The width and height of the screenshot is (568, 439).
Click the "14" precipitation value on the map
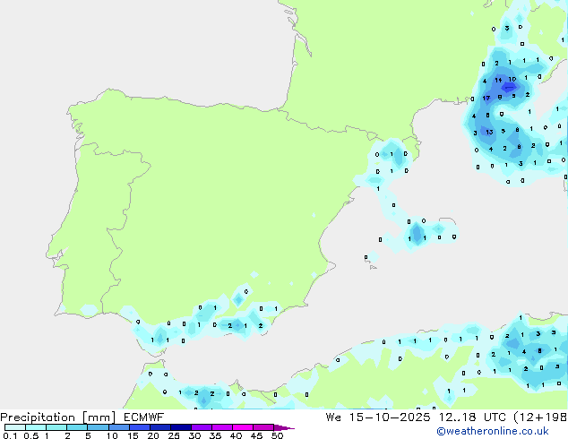pos(498,80)
